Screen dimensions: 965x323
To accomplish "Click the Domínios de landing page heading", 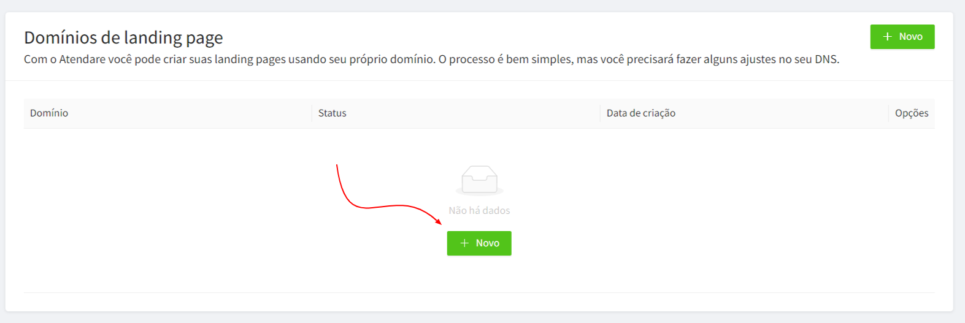I will [x=123, y=37].
